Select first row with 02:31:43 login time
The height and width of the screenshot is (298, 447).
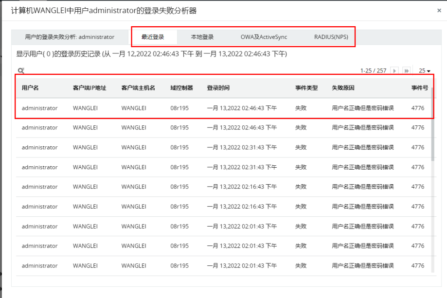pyautogui.click(x=224, y=147)
